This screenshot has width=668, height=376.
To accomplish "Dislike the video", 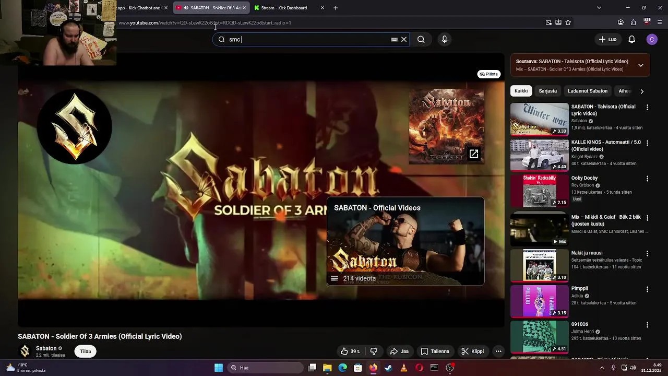I will click(374, 351).
